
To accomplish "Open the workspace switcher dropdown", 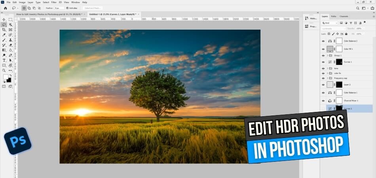I will (x=365, y=8).
